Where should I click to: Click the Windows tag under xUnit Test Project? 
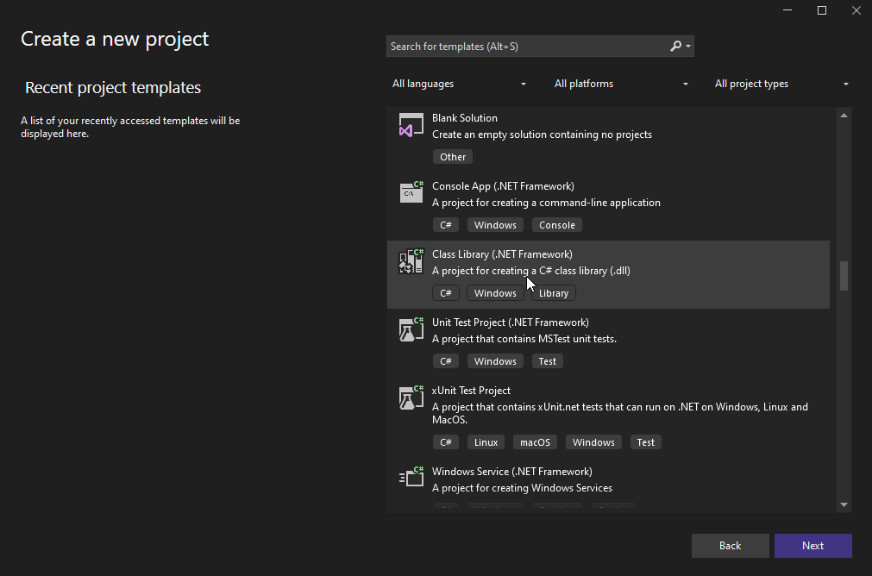pyautogui.click(x=593, y=442)
